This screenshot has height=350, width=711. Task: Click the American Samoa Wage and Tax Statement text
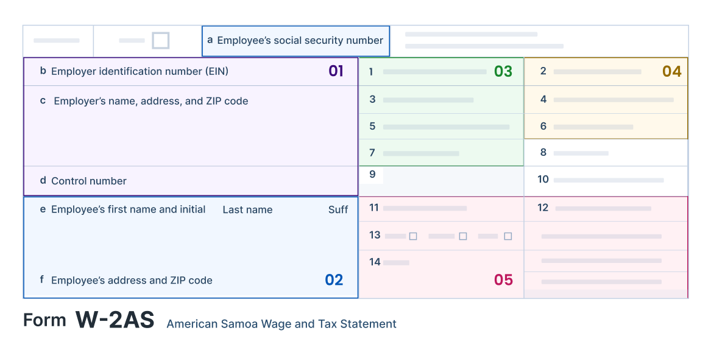pyautogui.click(x=281, y=324)
